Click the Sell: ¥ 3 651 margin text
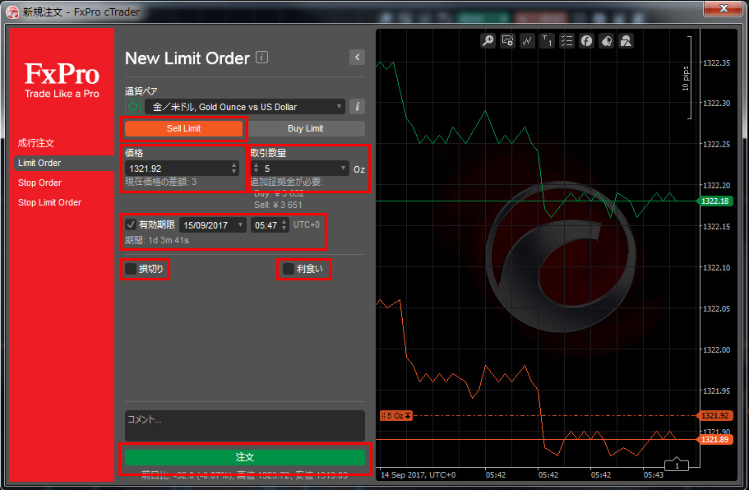The height and width of the screenshot is (490, 749). coord(278,205)
